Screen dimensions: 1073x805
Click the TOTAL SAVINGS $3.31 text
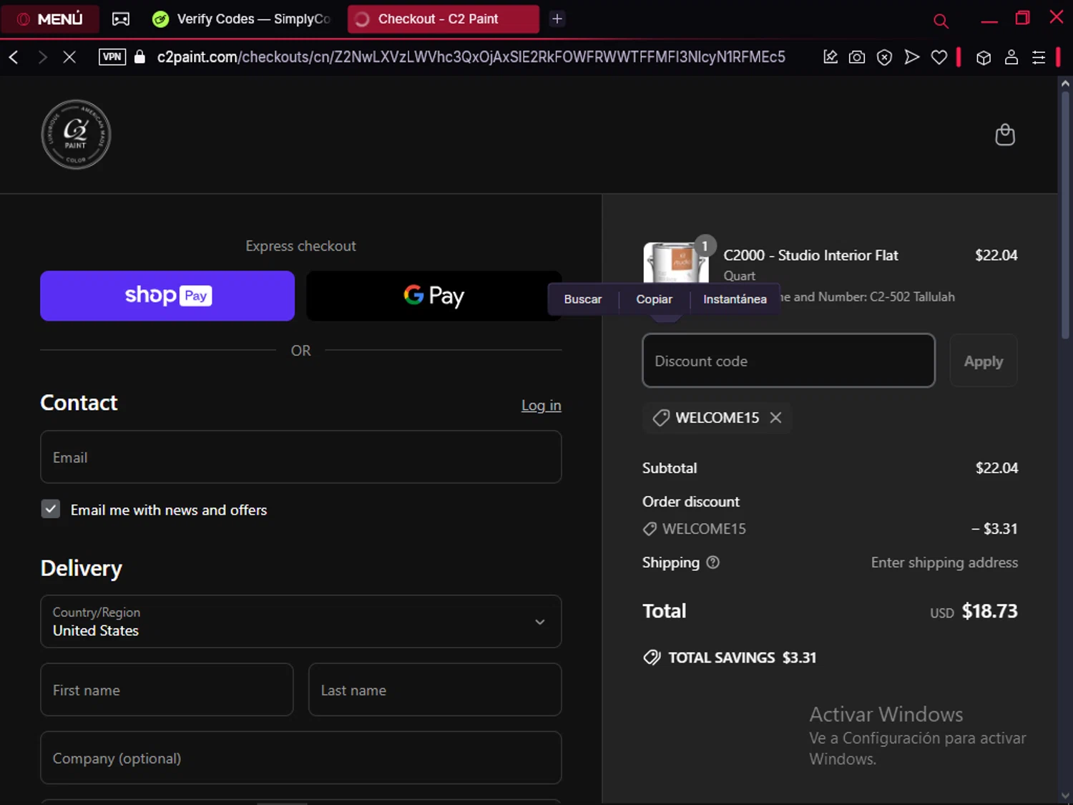click(x=742, y=658)
